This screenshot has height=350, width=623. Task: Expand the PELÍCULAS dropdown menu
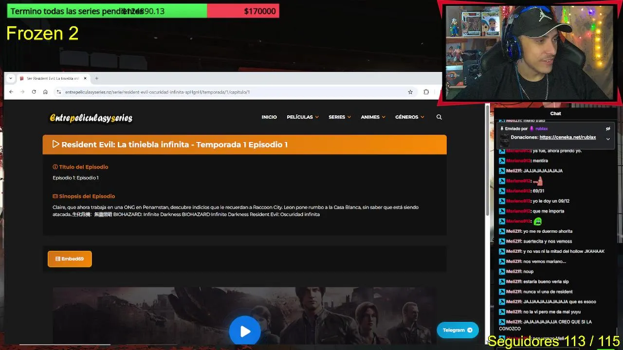[303, 117]
